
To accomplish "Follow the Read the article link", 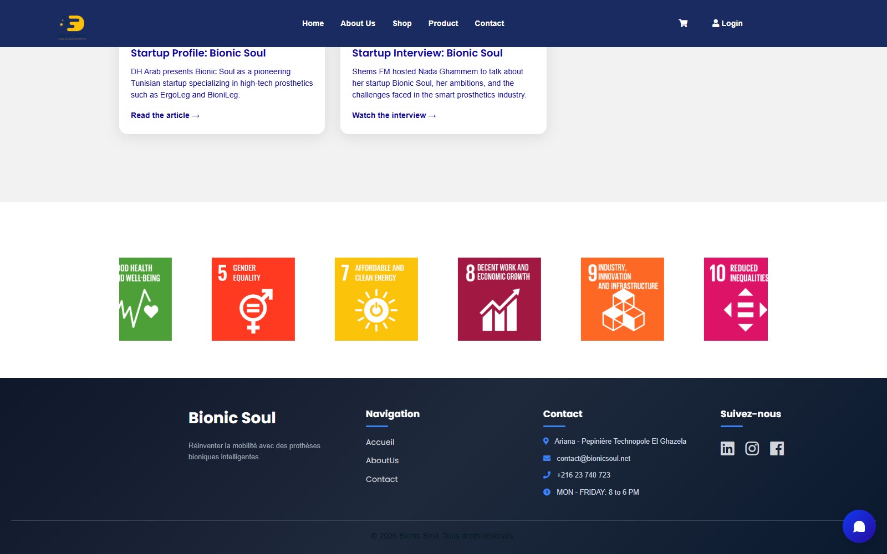I will [x=165, y=115].
